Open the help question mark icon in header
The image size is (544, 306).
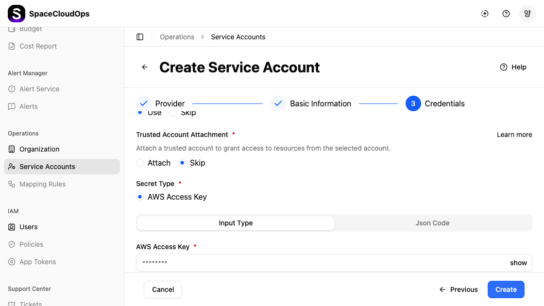tap(506, 14)
